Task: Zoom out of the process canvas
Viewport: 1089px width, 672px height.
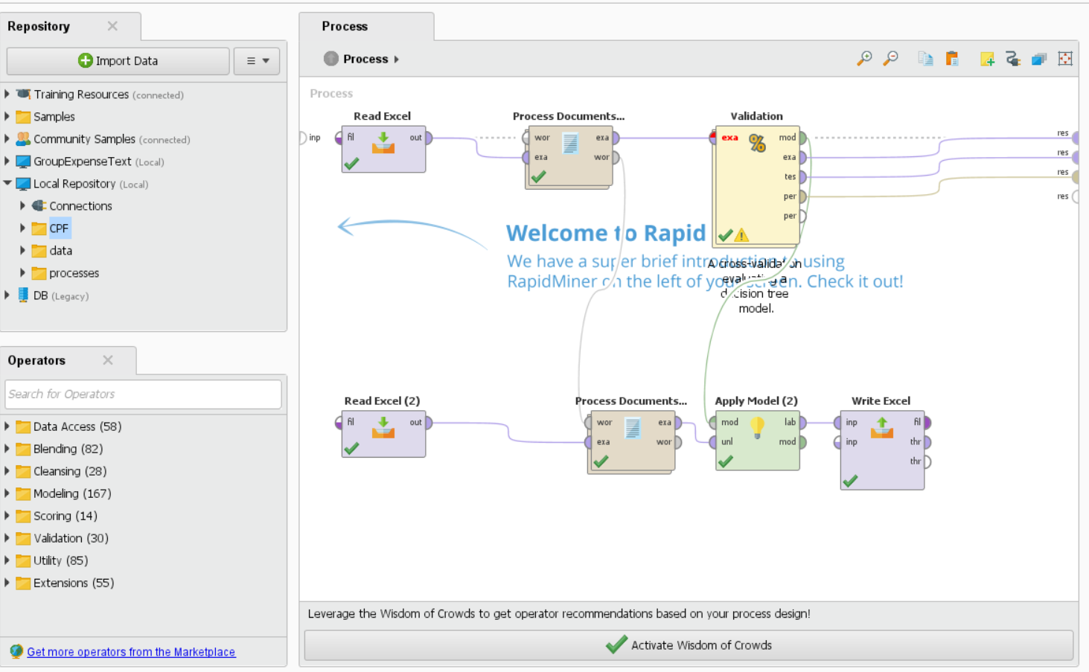Action: [x=891, y=58]
